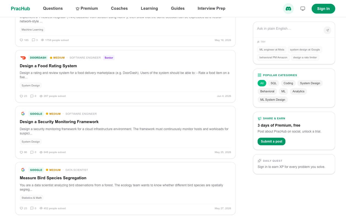Click the Sign In button
This screenshot has width=346, height=216.
click(x=323, y=9)
